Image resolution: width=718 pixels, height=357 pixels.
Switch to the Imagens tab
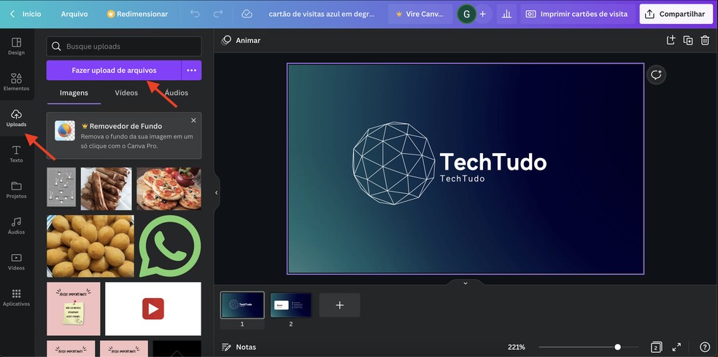coord(74,93)
